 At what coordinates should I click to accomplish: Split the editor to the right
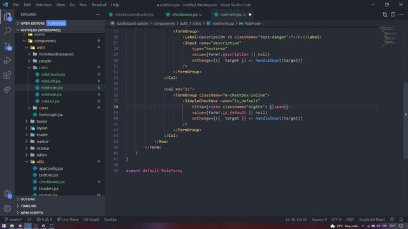click(393, 15)
